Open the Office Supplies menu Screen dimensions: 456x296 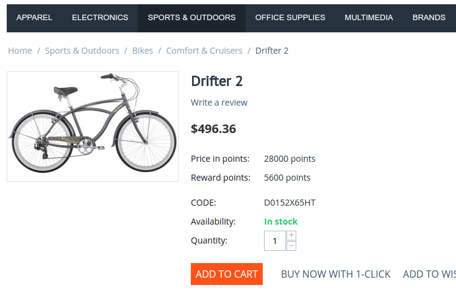click(x=290, y=18)
